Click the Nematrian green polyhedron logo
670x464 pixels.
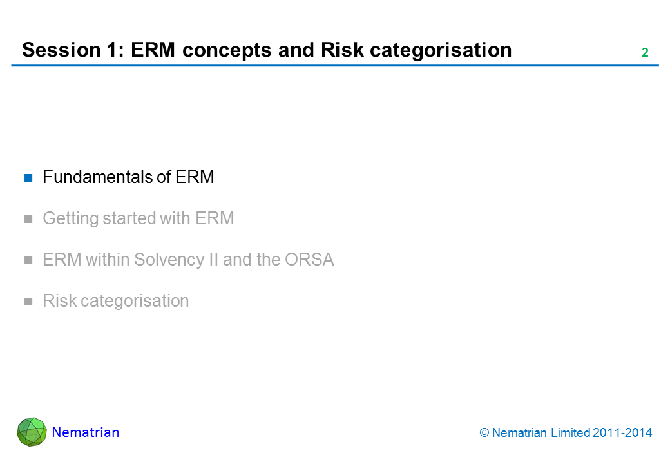click(32, 432)
